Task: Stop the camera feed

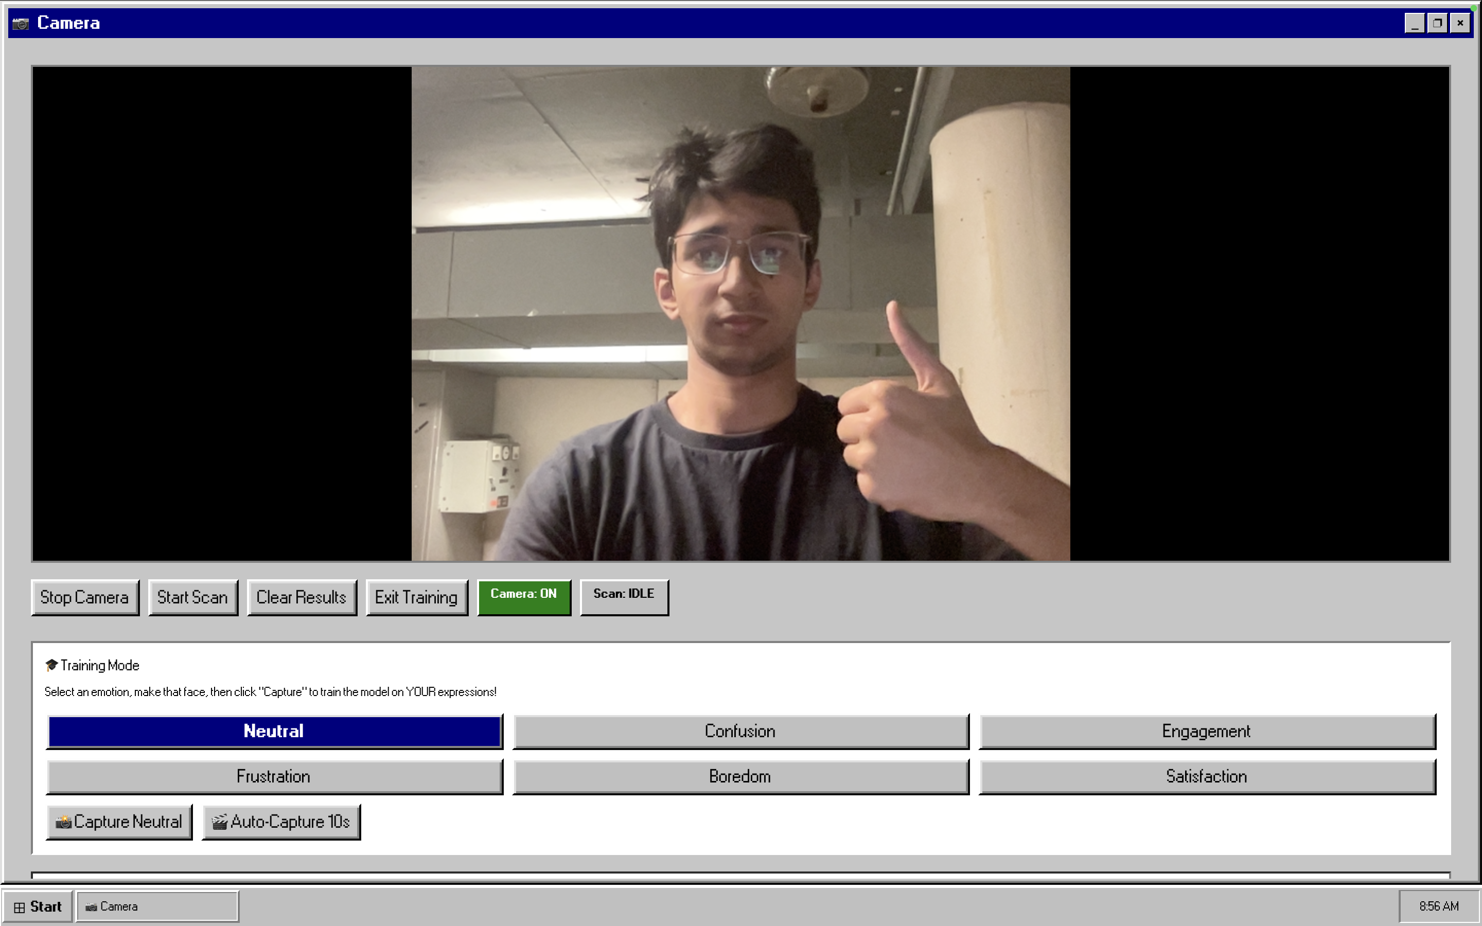Action: 84,597
